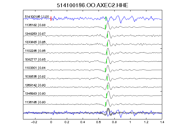Click the trace label 1136186 | 0.80

pos(35,102)
